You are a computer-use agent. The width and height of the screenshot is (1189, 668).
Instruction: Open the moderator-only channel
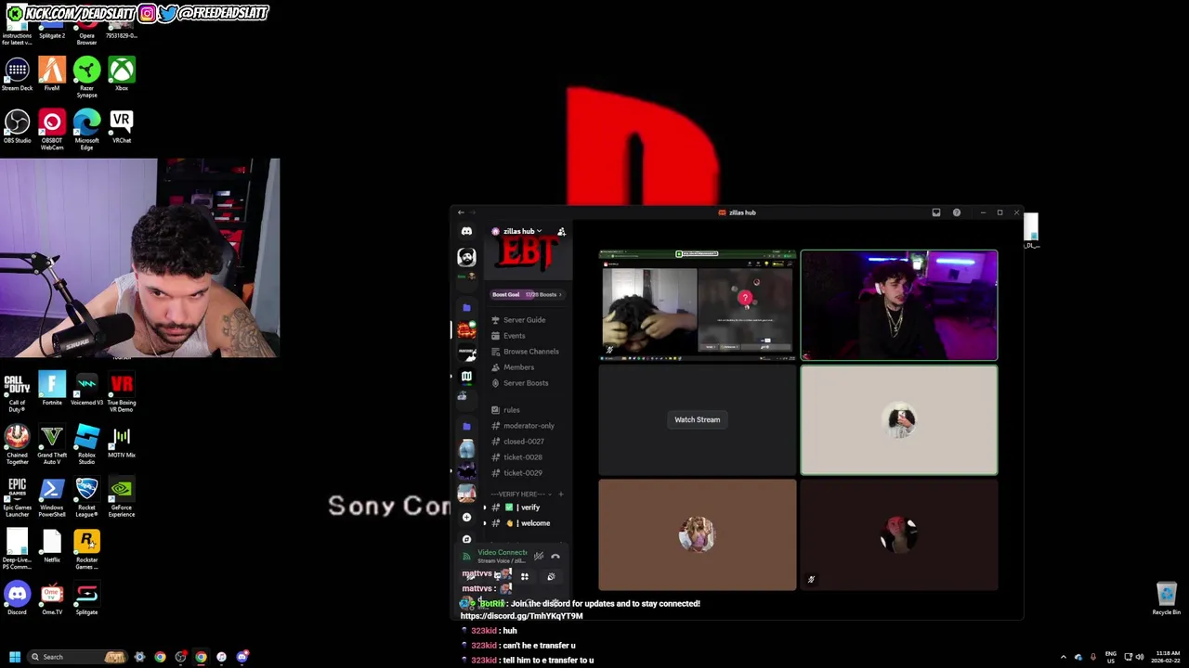[529, 426]
